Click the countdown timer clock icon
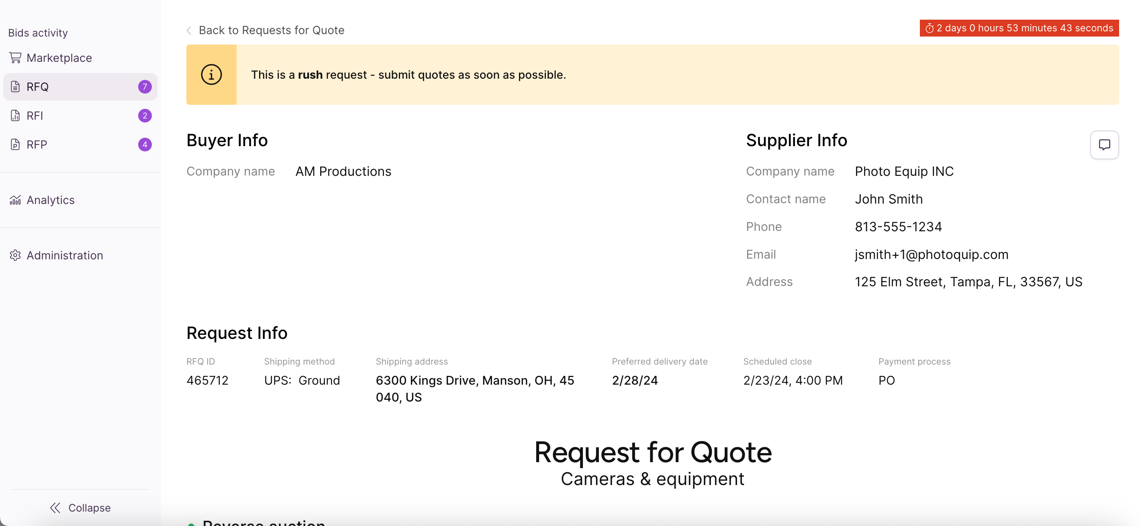 click(x=930, y=29)
